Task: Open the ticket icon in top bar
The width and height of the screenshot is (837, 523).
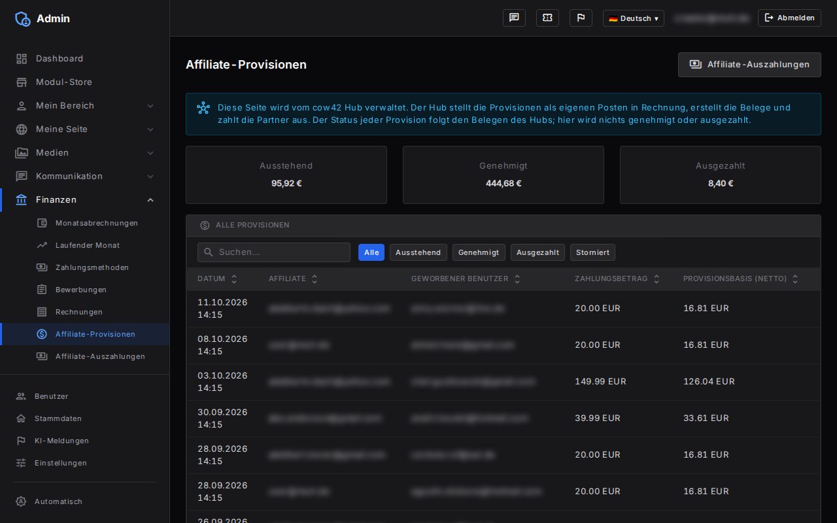Action: tap(547, 18)
